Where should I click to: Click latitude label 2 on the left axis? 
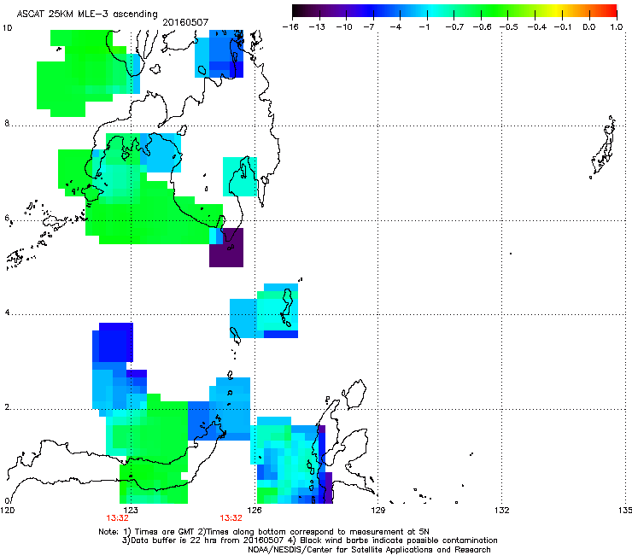pyautogui.click(x=7, y=407)
